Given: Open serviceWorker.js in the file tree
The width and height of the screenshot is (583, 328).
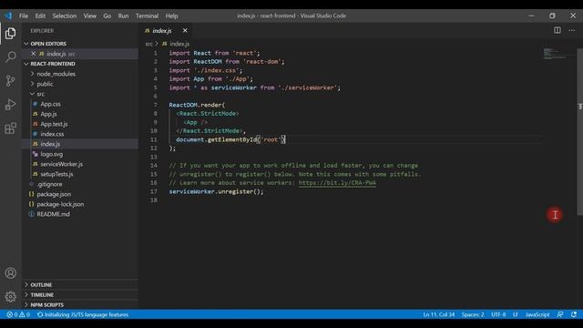Looking at the screenshot, I should (x=61, y=164).
